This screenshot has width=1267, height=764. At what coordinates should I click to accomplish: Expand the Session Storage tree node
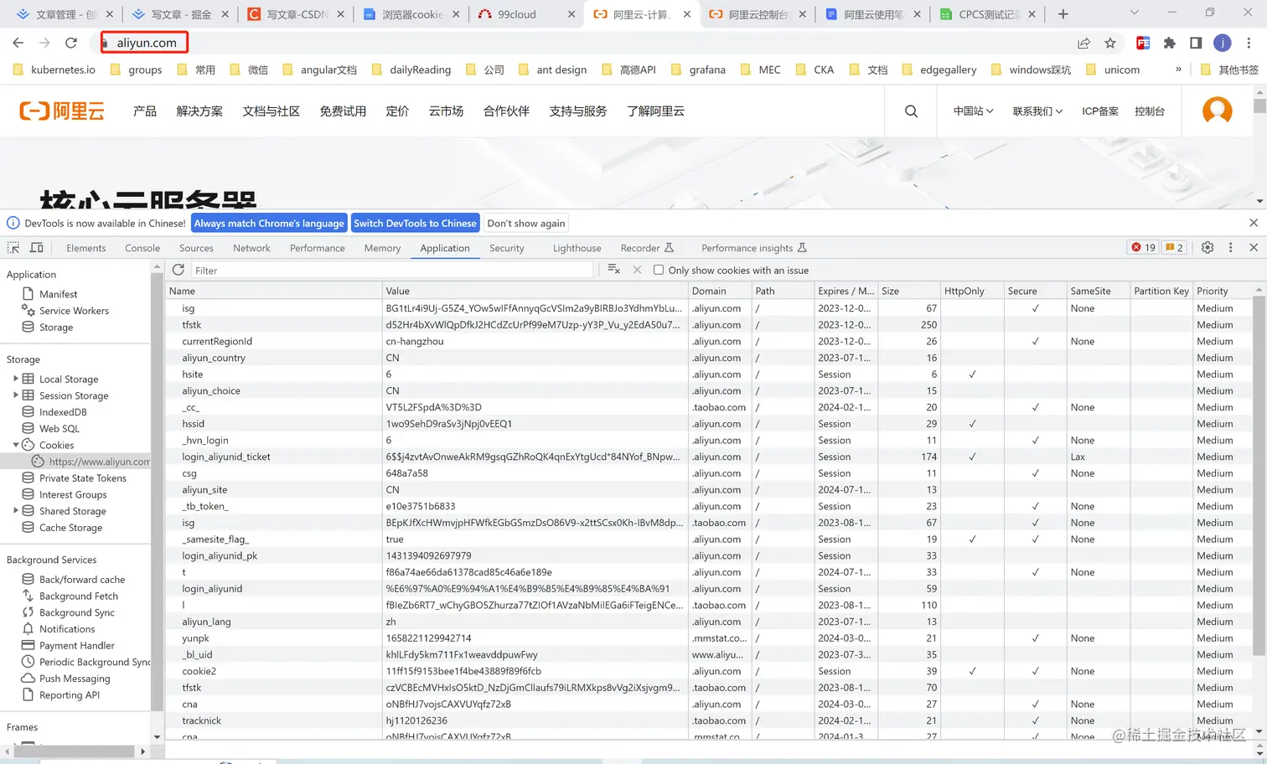[16, 395]
